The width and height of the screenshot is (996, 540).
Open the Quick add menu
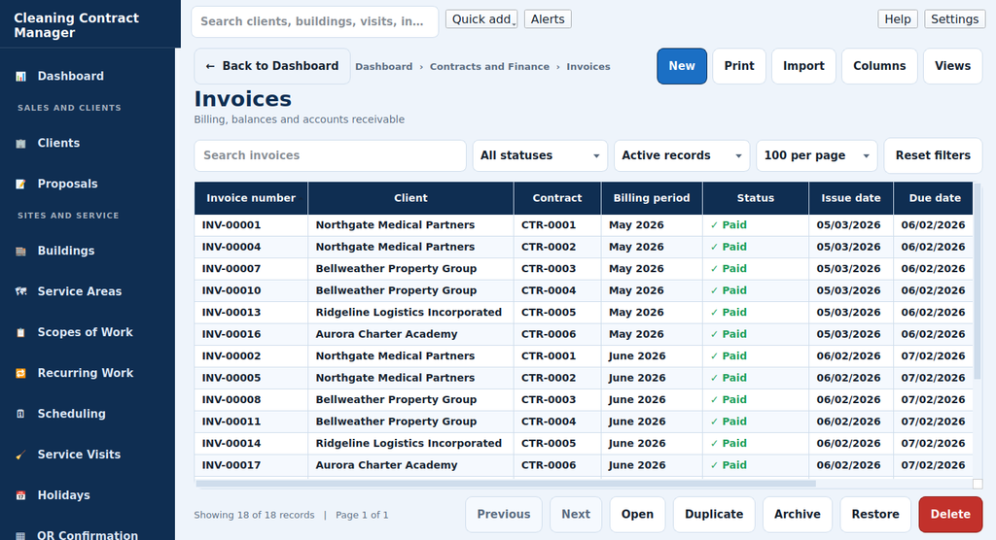tap(481, 19)
